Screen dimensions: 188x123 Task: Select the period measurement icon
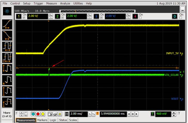[7, 47]
